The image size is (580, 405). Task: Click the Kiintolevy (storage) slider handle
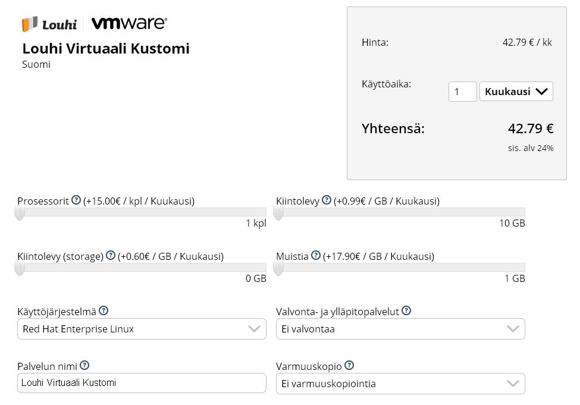[x=20, y=269]
